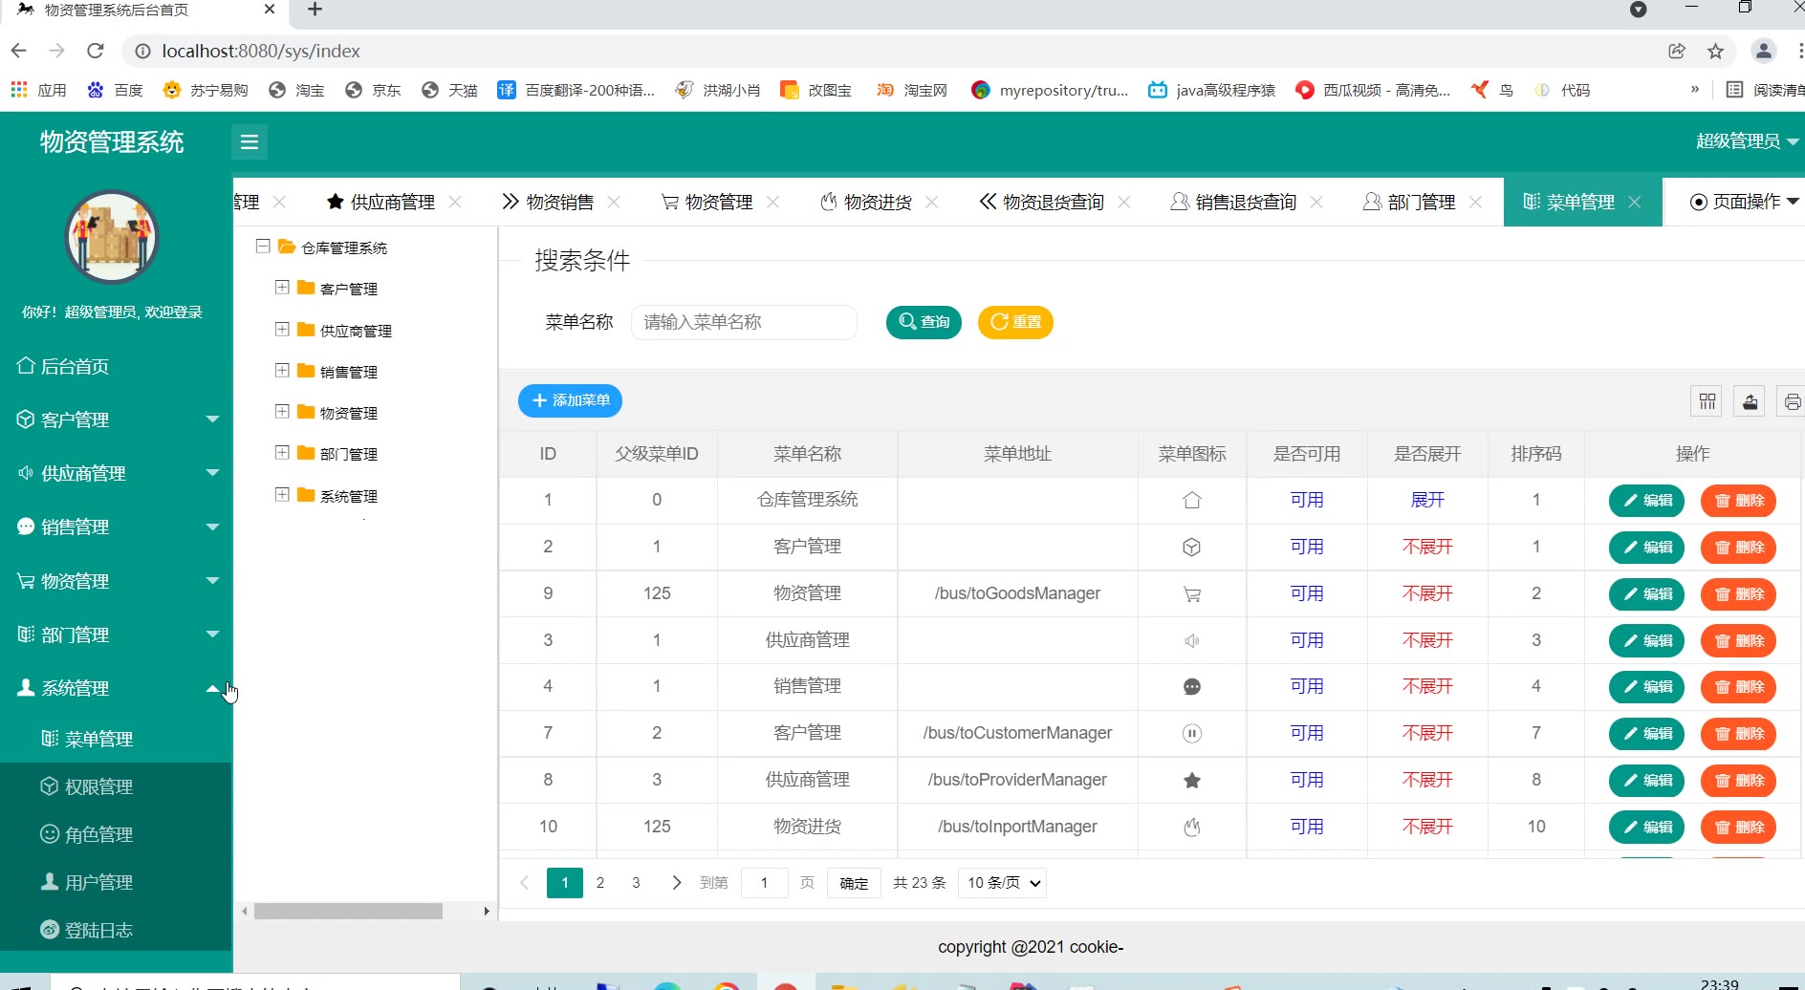Close the 部门管理 tab
The image size is (1805, 990).
coord(1476,203)
